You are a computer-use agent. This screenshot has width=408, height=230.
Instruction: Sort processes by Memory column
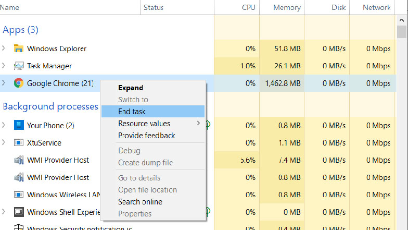[282, 7]
